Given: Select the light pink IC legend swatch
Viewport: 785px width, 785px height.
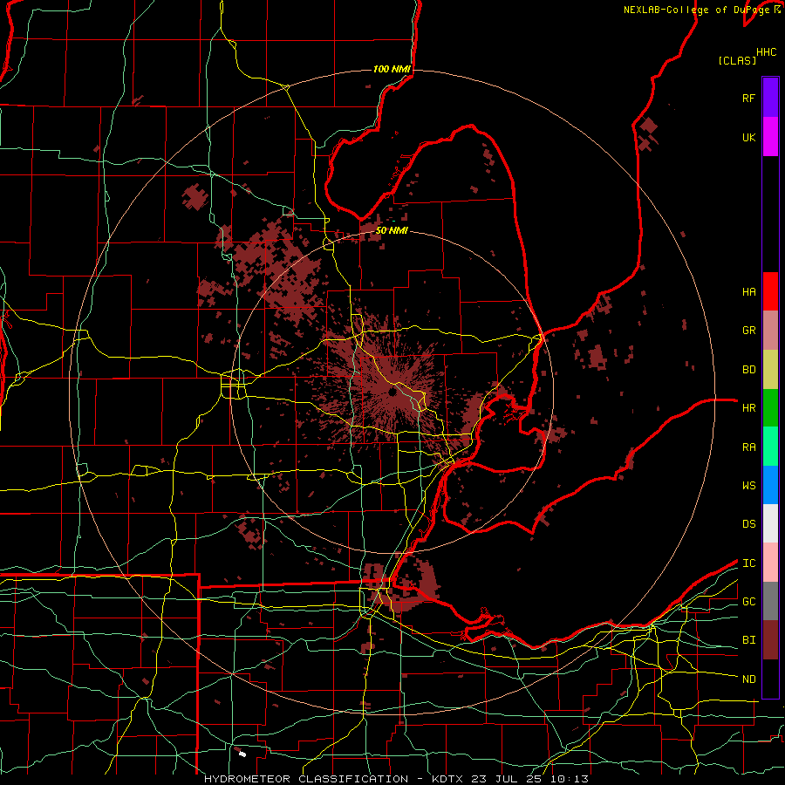Looking at the screenshot, I should 770,563.
